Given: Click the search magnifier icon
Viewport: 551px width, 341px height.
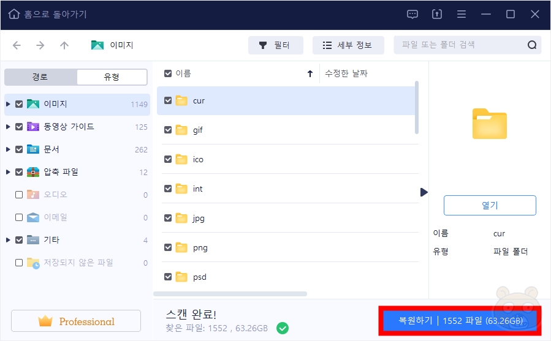Looking at the screenshot, I should [x=531, y=45].
